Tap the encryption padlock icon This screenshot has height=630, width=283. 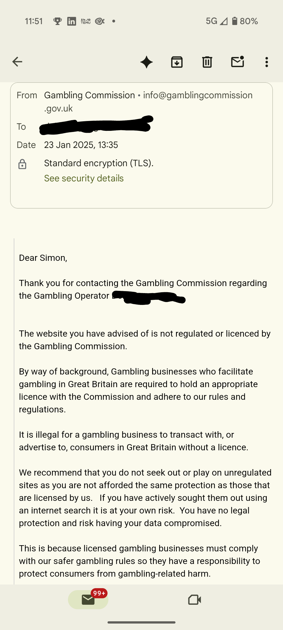(22, 164)
